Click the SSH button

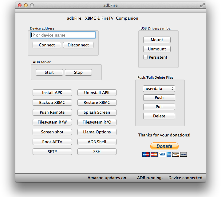tap(97, 152)
